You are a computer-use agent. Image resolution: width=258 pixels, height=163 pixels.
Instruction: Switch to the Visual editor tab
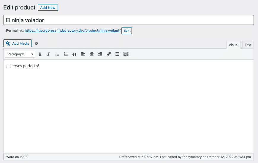(x=233, y=45)
